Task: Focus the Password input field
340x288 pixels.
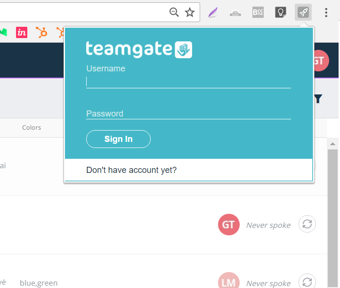Action: tap(188, 114)
